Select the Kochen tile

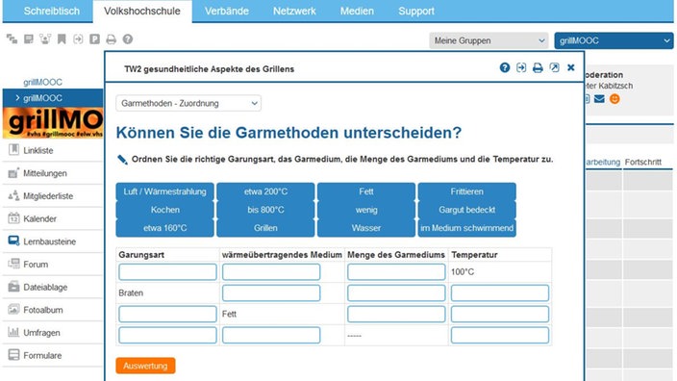click(x=165, y=210)
